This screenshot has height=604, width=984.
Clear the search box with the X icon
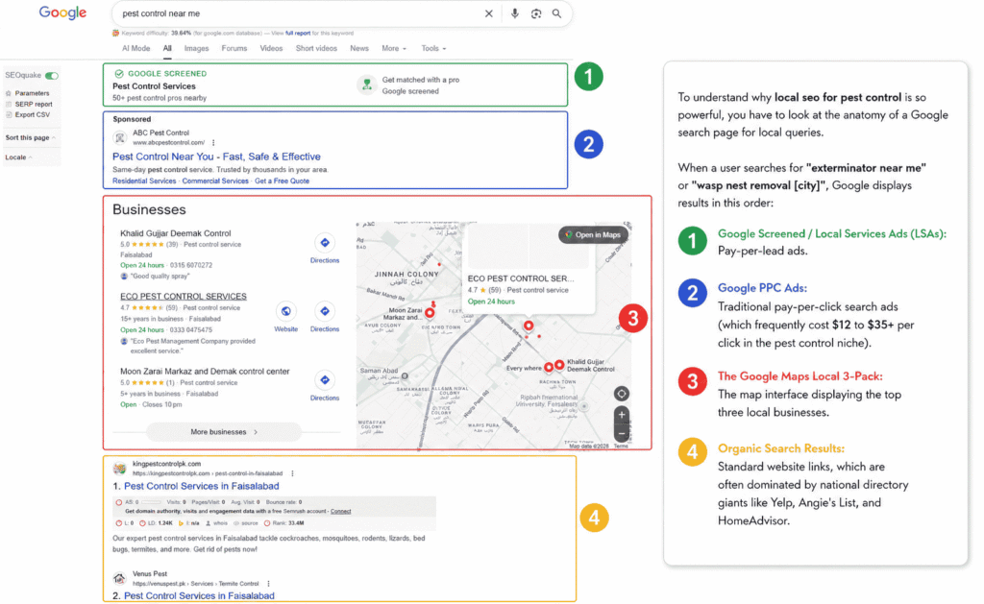click(489, 13)
